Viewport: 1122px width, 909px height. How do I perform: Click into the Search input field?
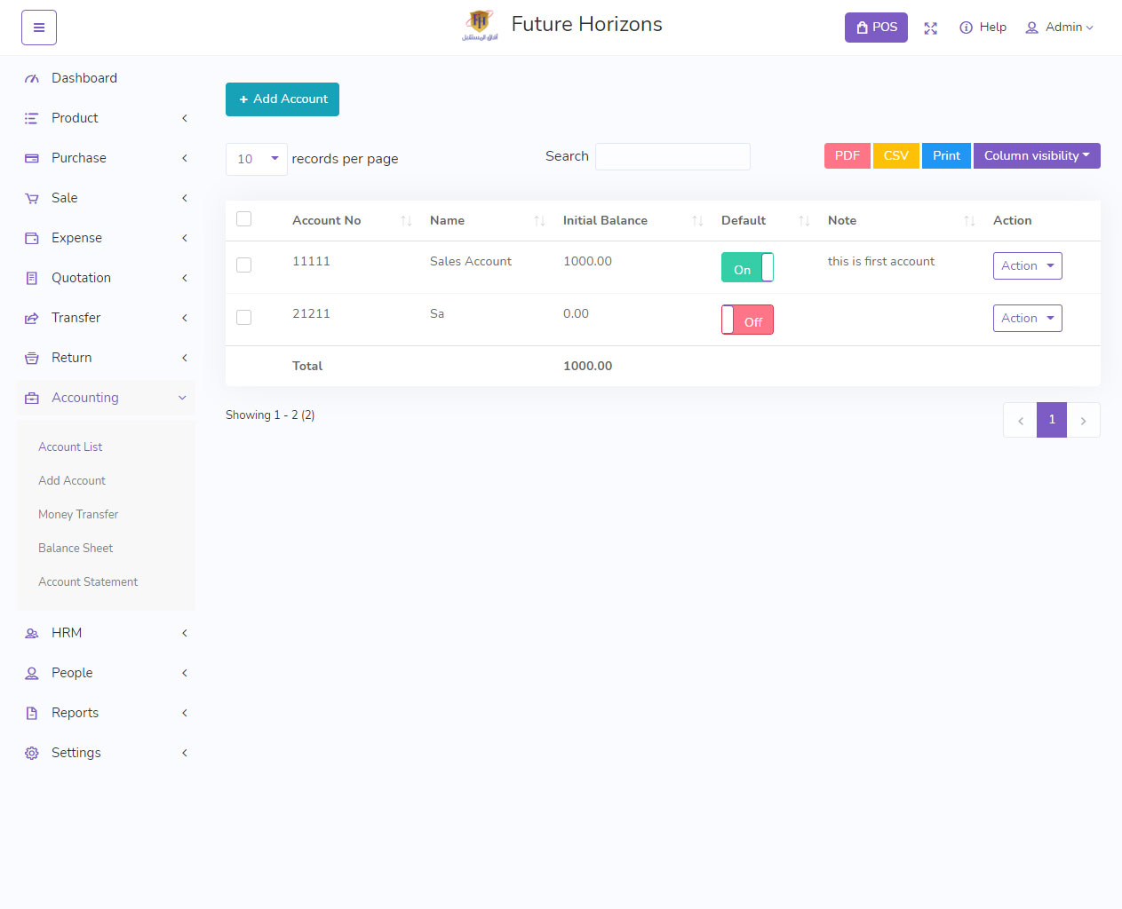pyautogui.click(x=672, y=157)
